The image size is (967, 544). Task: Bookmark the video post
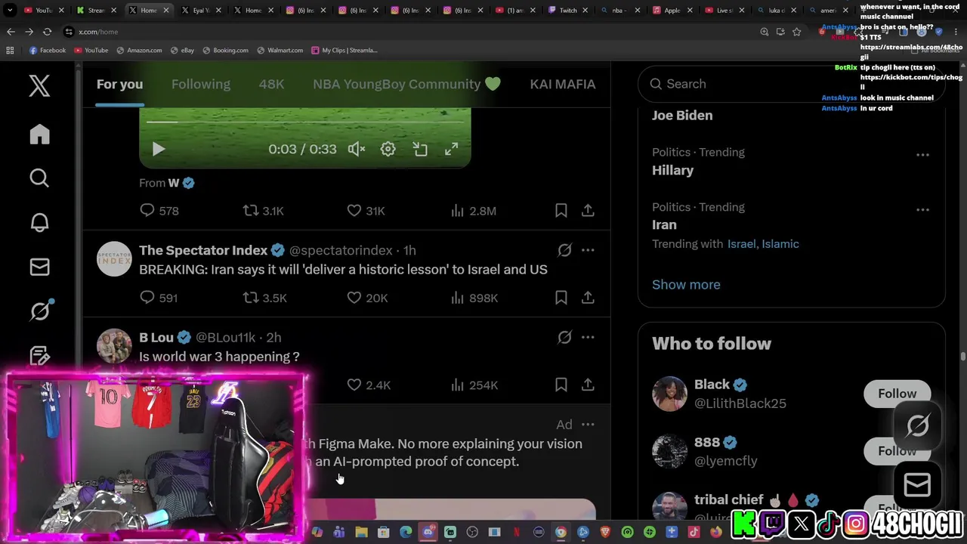[561, 211]
